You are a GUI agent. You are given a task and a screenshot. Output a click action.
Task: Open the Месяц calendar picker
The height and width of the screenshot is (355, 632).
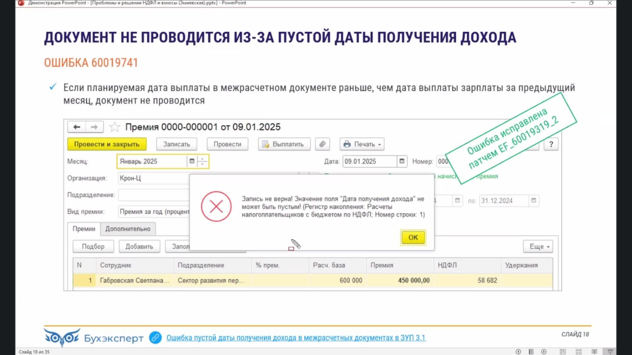(192, 161)
